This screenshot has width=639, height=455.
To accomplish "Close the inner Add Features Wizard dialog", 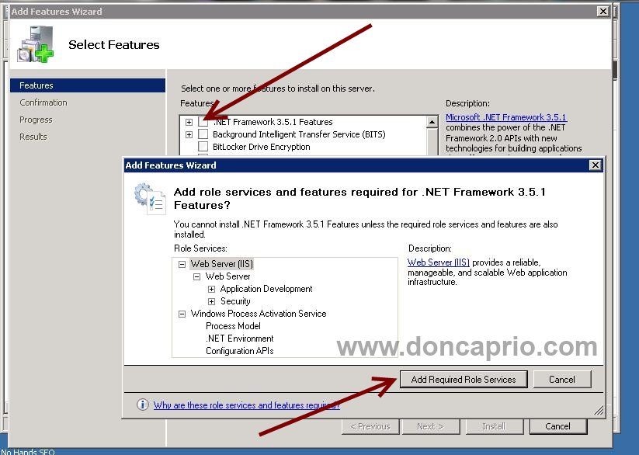I will pos(596,165).
